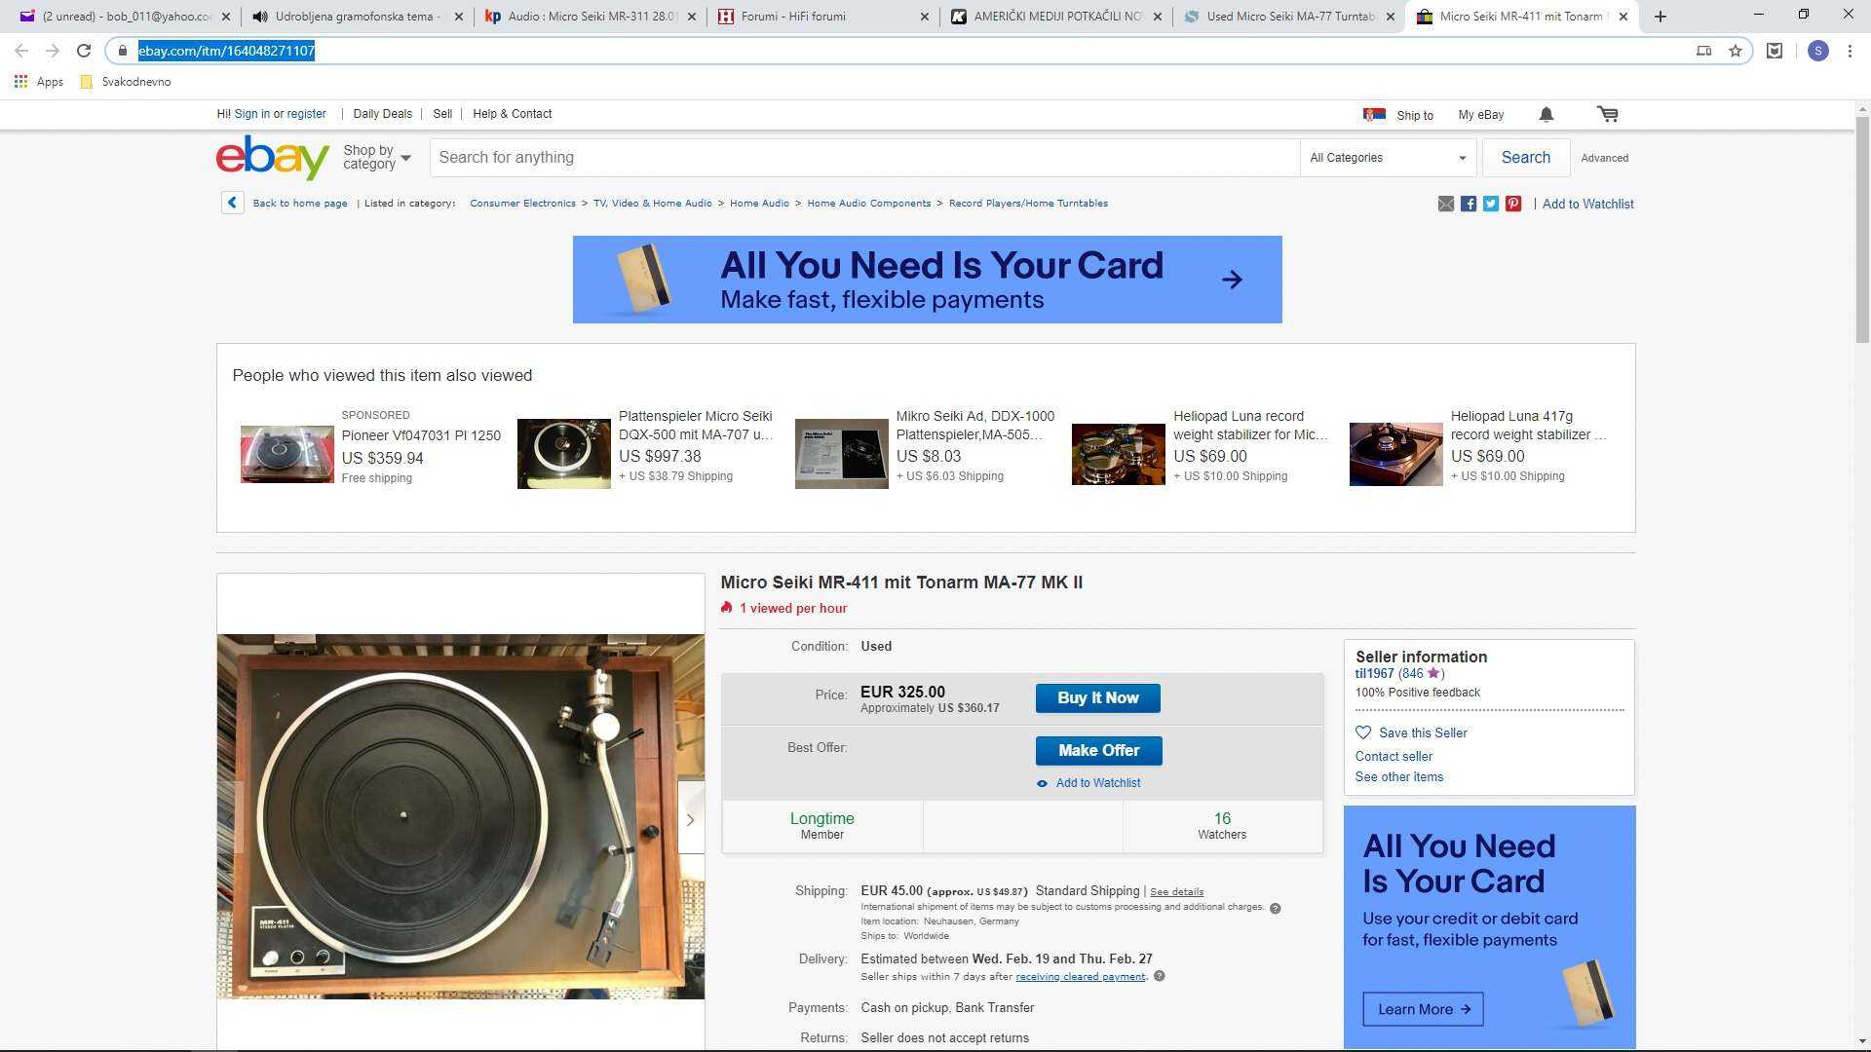Switch to the Used Micro Seiki MA-77 tab
The height and width of the screenshot is (1052, 1871).
click(x=1288, y=17)
